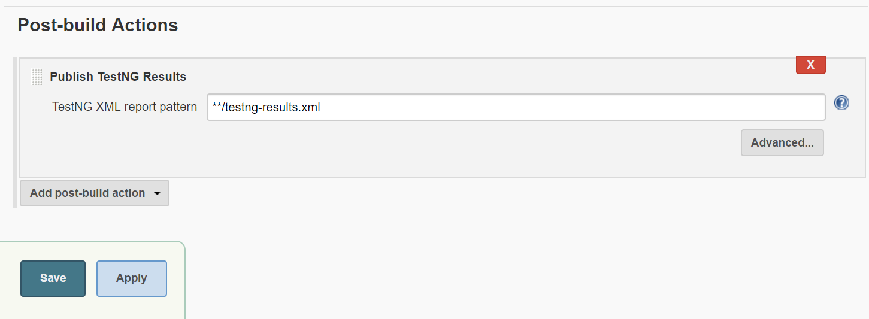Save the job configuration

[x=53, y=278]
